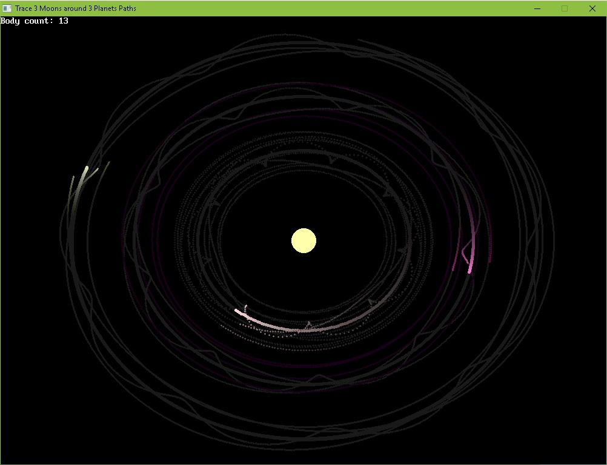Click the "Body count: 13" text

click(x=35, y=21)
